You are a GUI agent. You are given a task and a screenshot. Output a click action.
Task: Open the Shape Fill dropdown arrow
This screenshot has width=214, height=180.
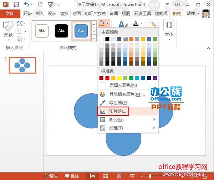click(x=107, y=23)
